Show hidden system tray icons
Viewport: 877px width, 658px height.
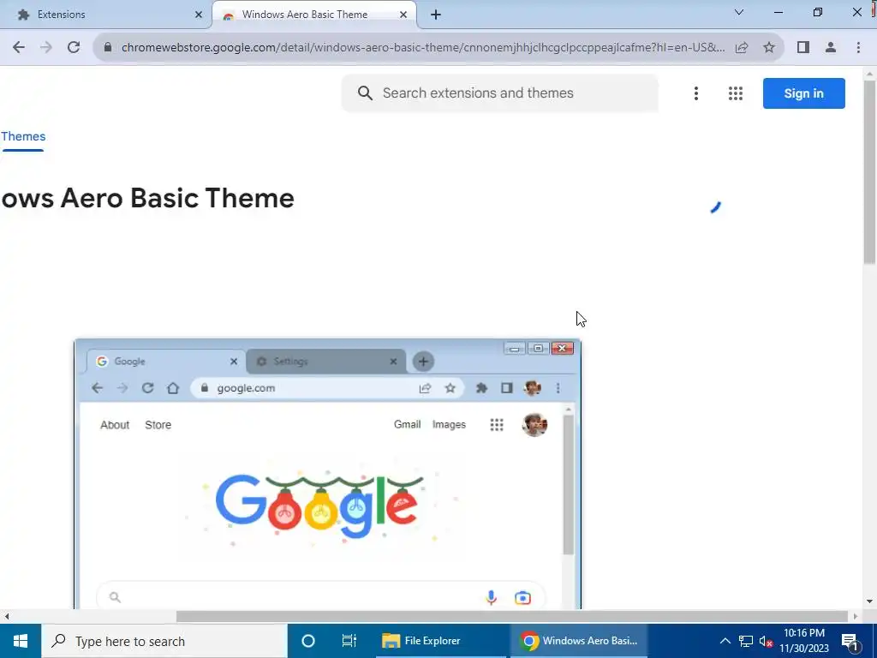click(725, 641)
